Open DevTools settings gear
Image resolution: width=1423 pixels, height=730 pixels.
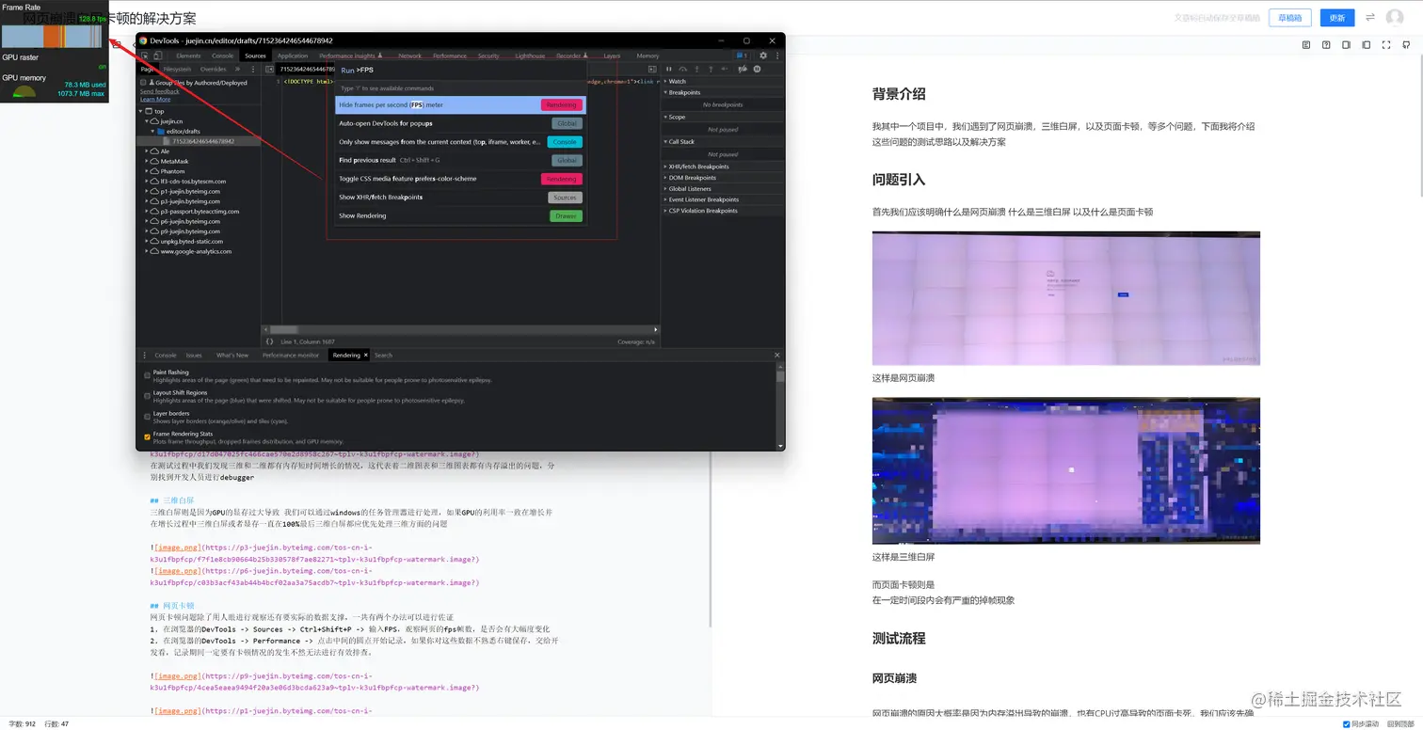763,56
